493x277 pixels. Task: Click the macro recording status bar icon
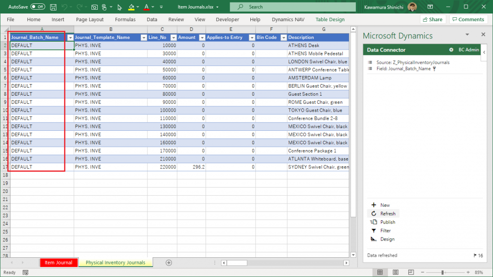coord(26,272)
